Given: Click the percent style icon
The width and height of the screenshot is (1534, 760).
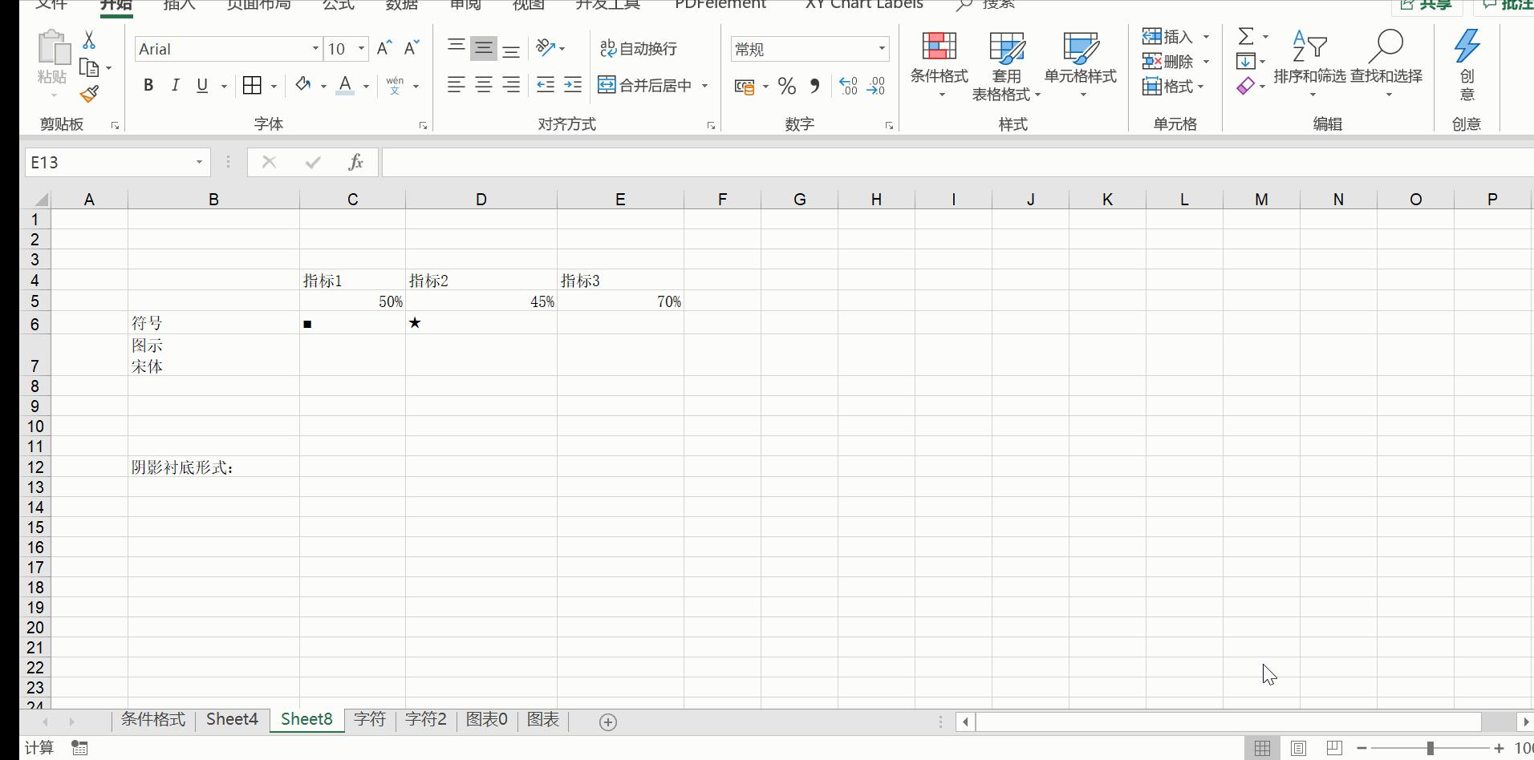Looking at the screenshot, I should tap(787, 86).
